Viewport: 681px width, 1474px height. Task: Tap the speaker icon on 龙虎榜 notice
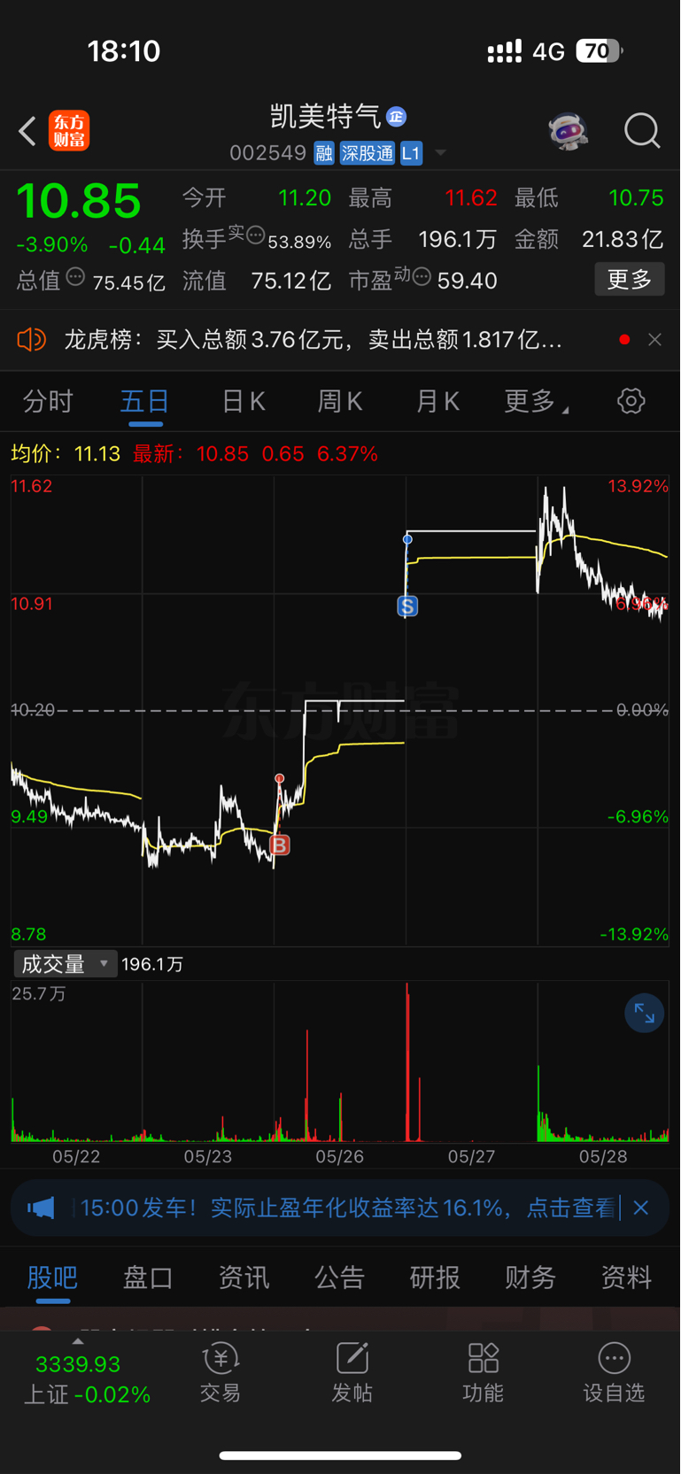pyautogui.click(x=32, y=339)
